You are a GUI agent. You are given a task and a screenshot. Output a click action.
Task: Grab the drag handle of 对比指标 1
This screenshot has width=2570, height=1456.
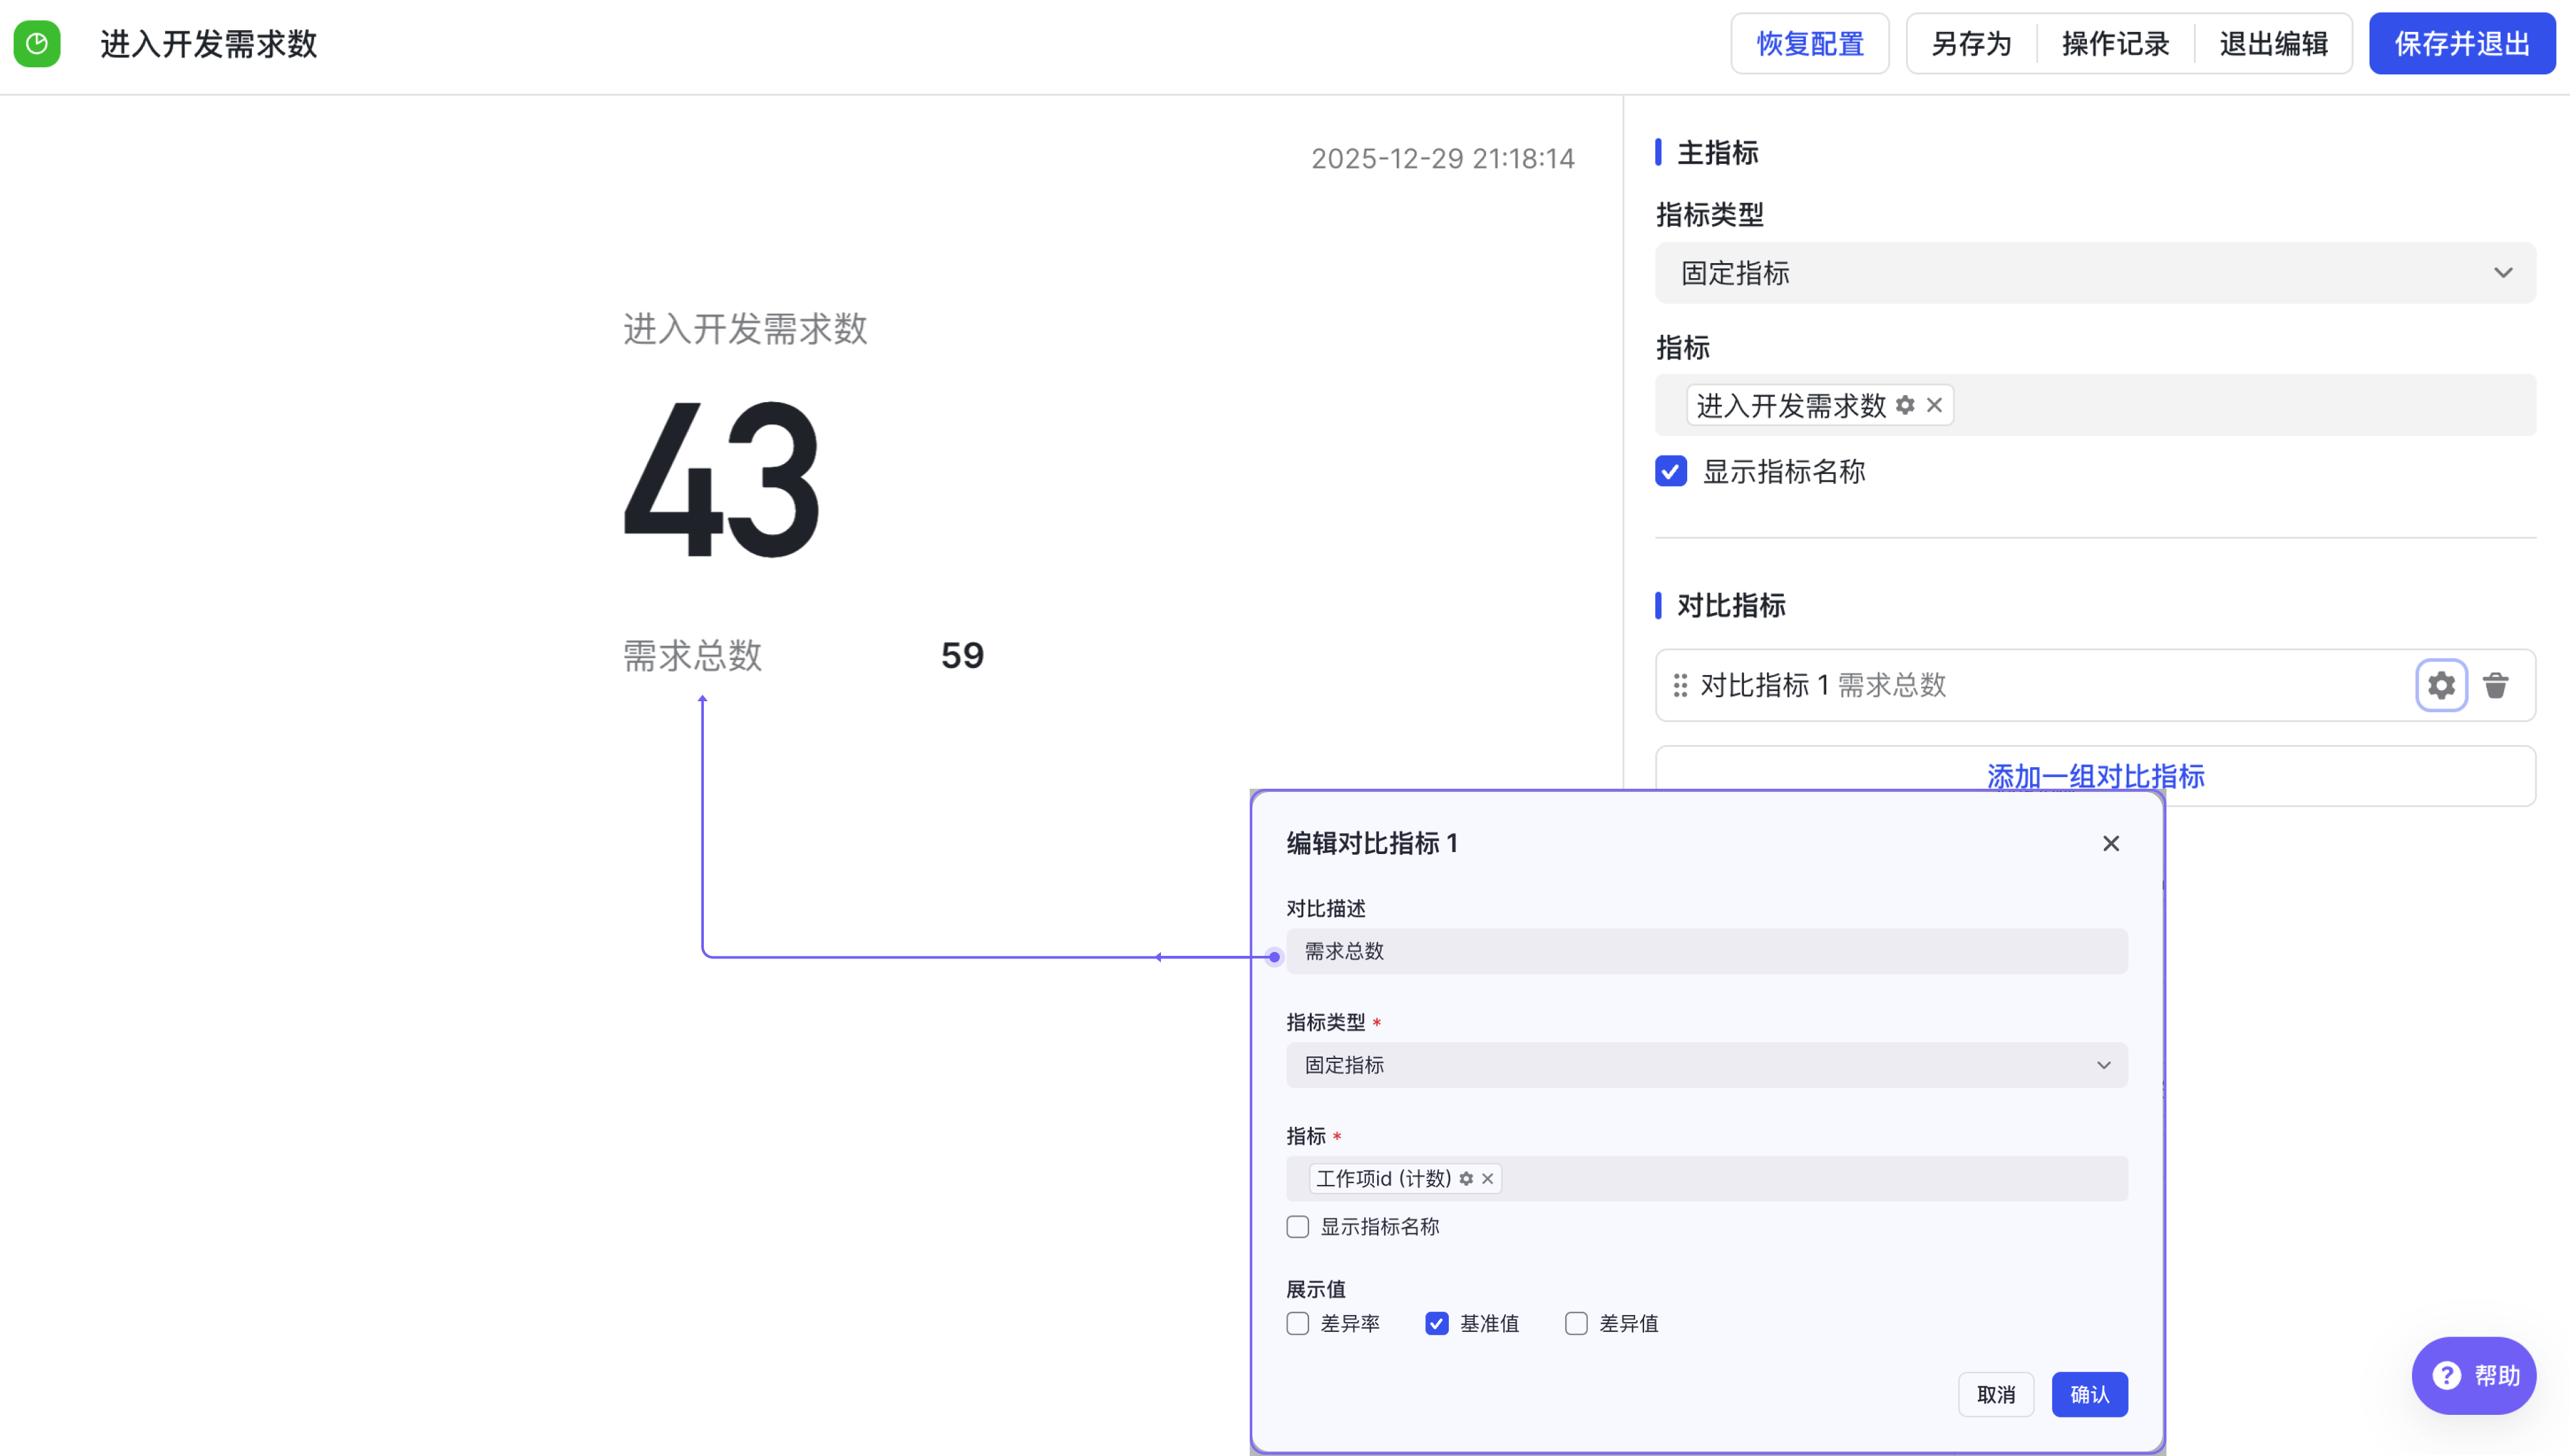1680,685
